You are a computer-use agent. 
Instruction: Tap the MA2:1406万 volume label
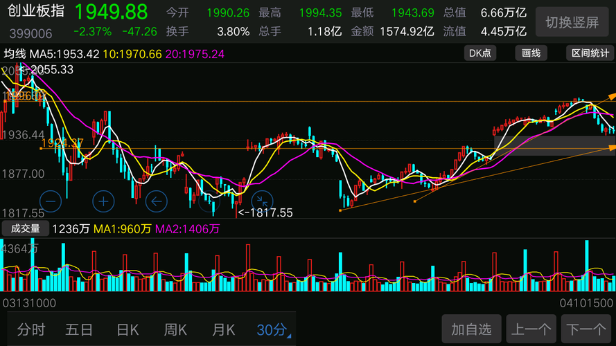187,229
